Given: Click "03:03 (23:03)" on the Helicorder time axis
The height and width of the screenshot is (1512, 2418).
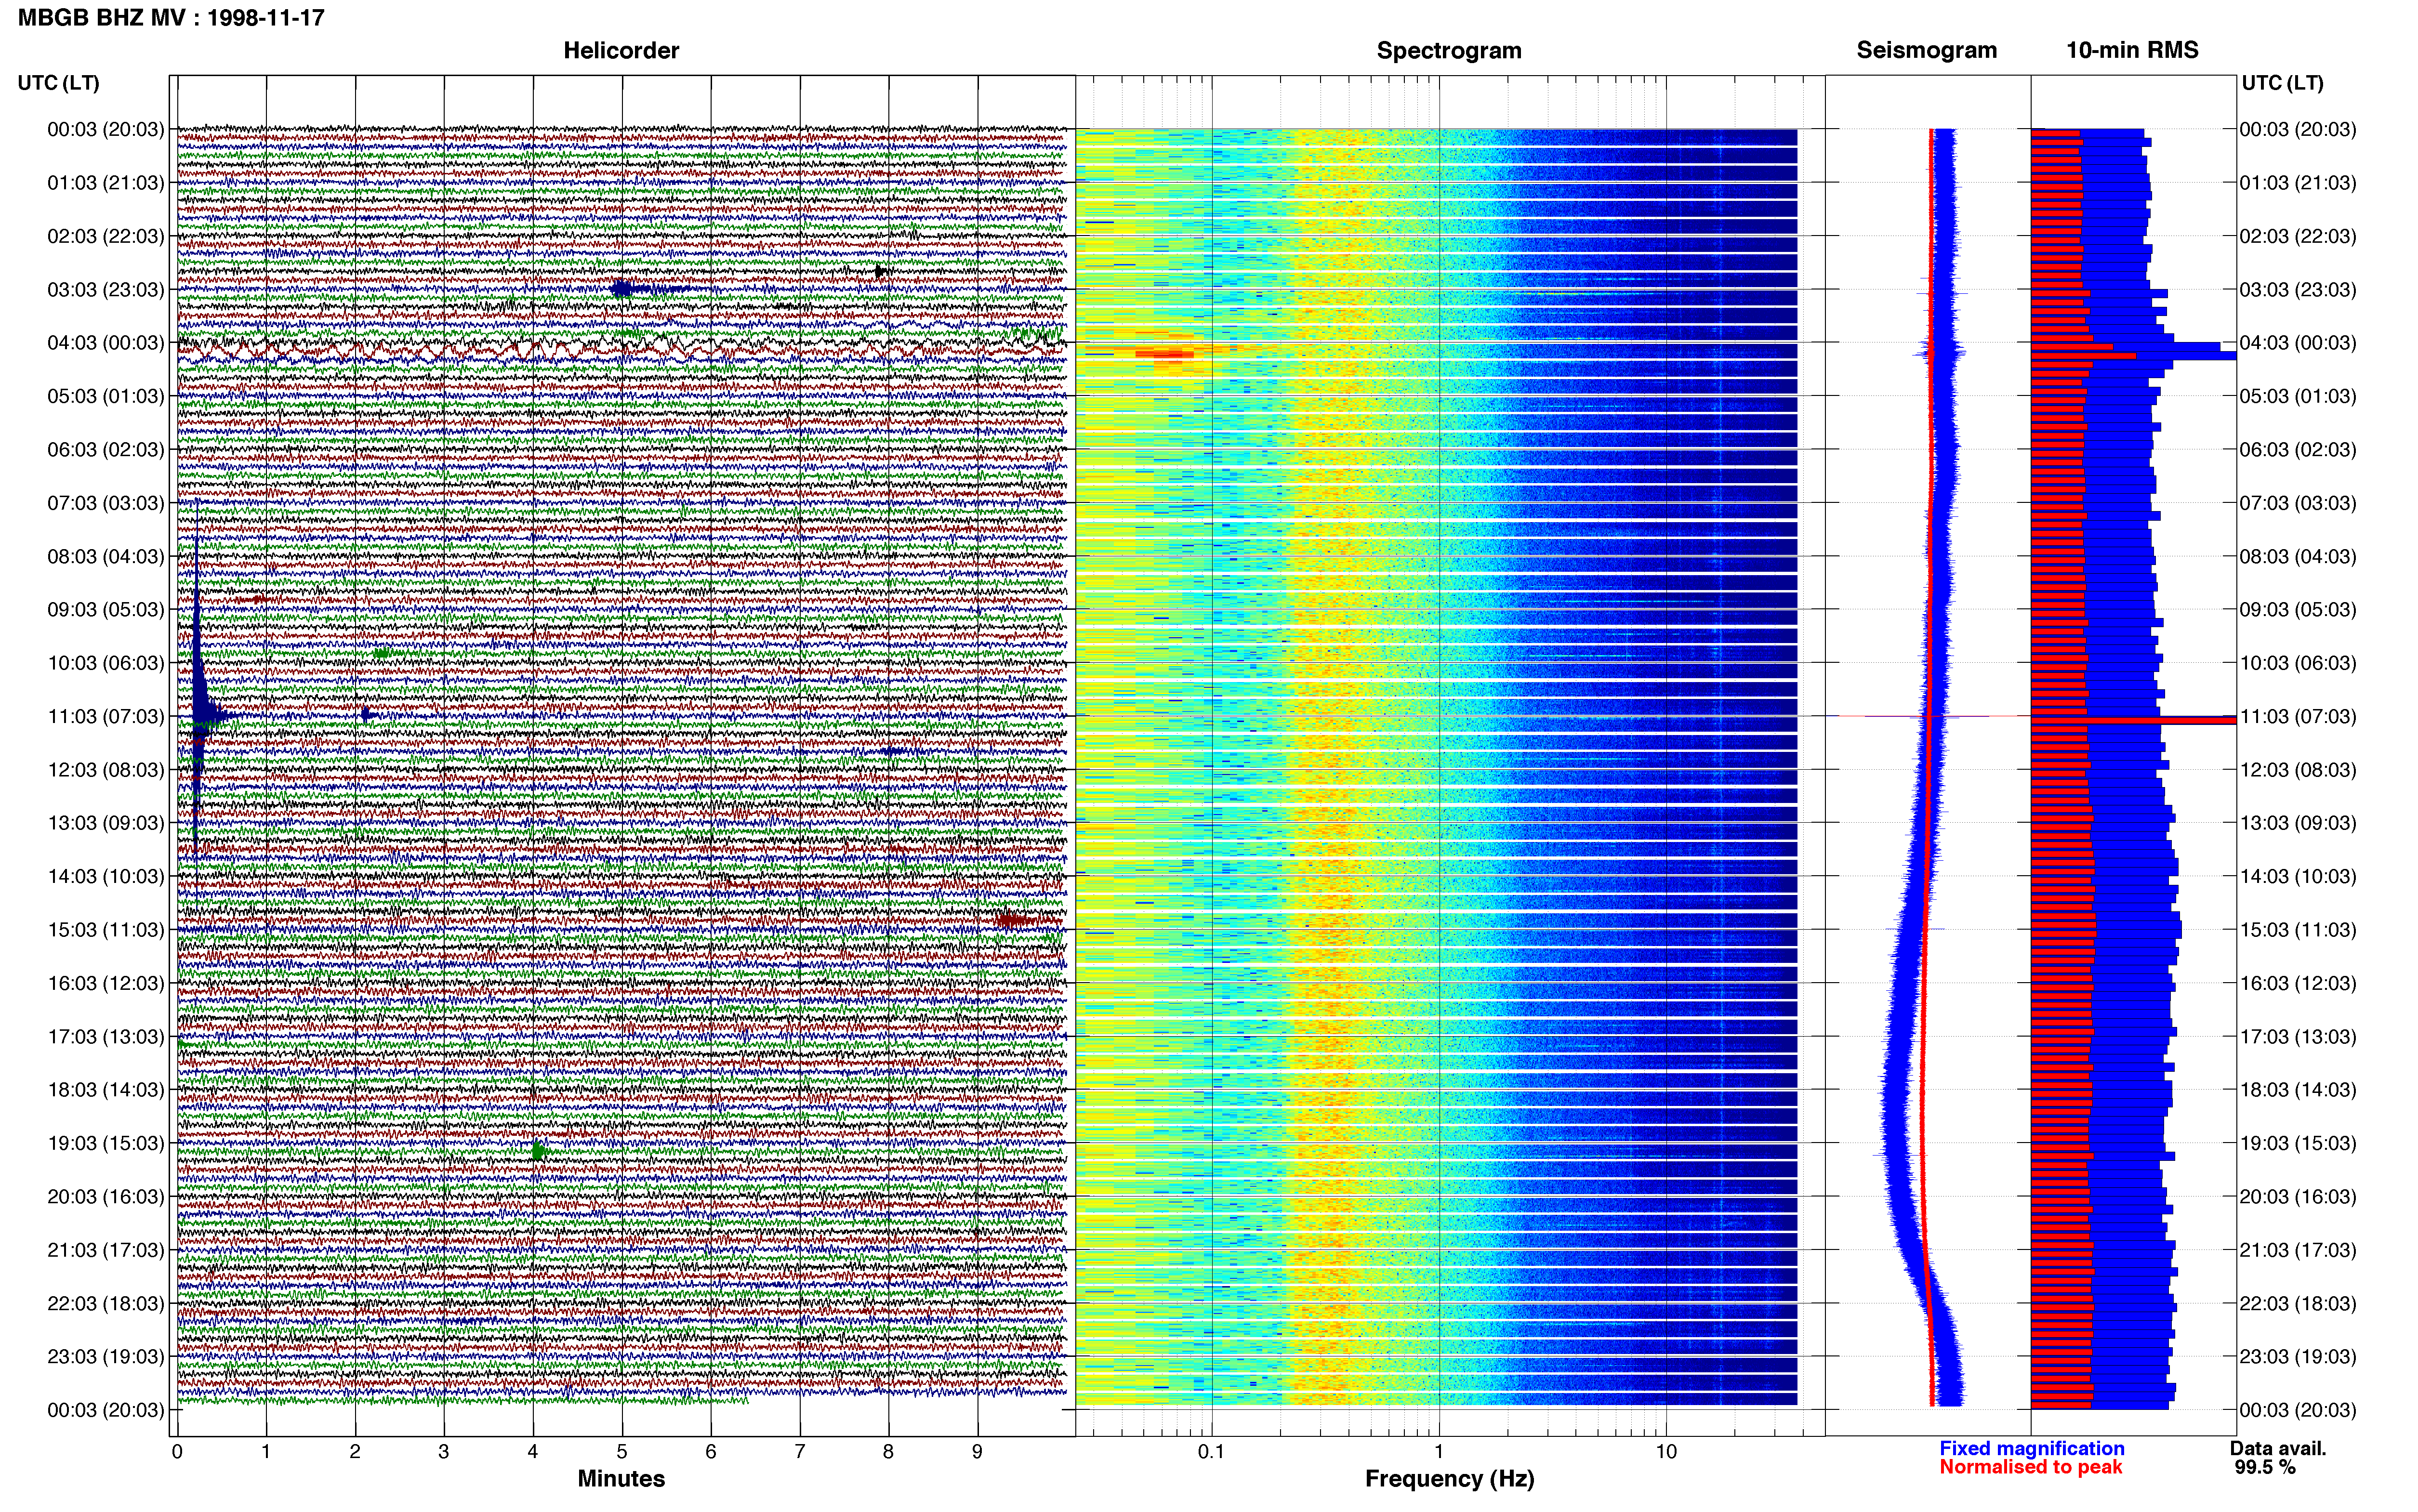Looking at the screenshot, I should pos(106,290).
